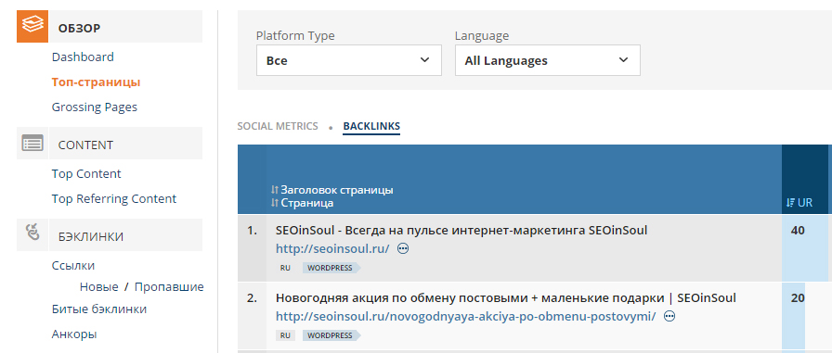The image size is (832, 353).
Task: Go to Dashboard
Action: point(83,57)
